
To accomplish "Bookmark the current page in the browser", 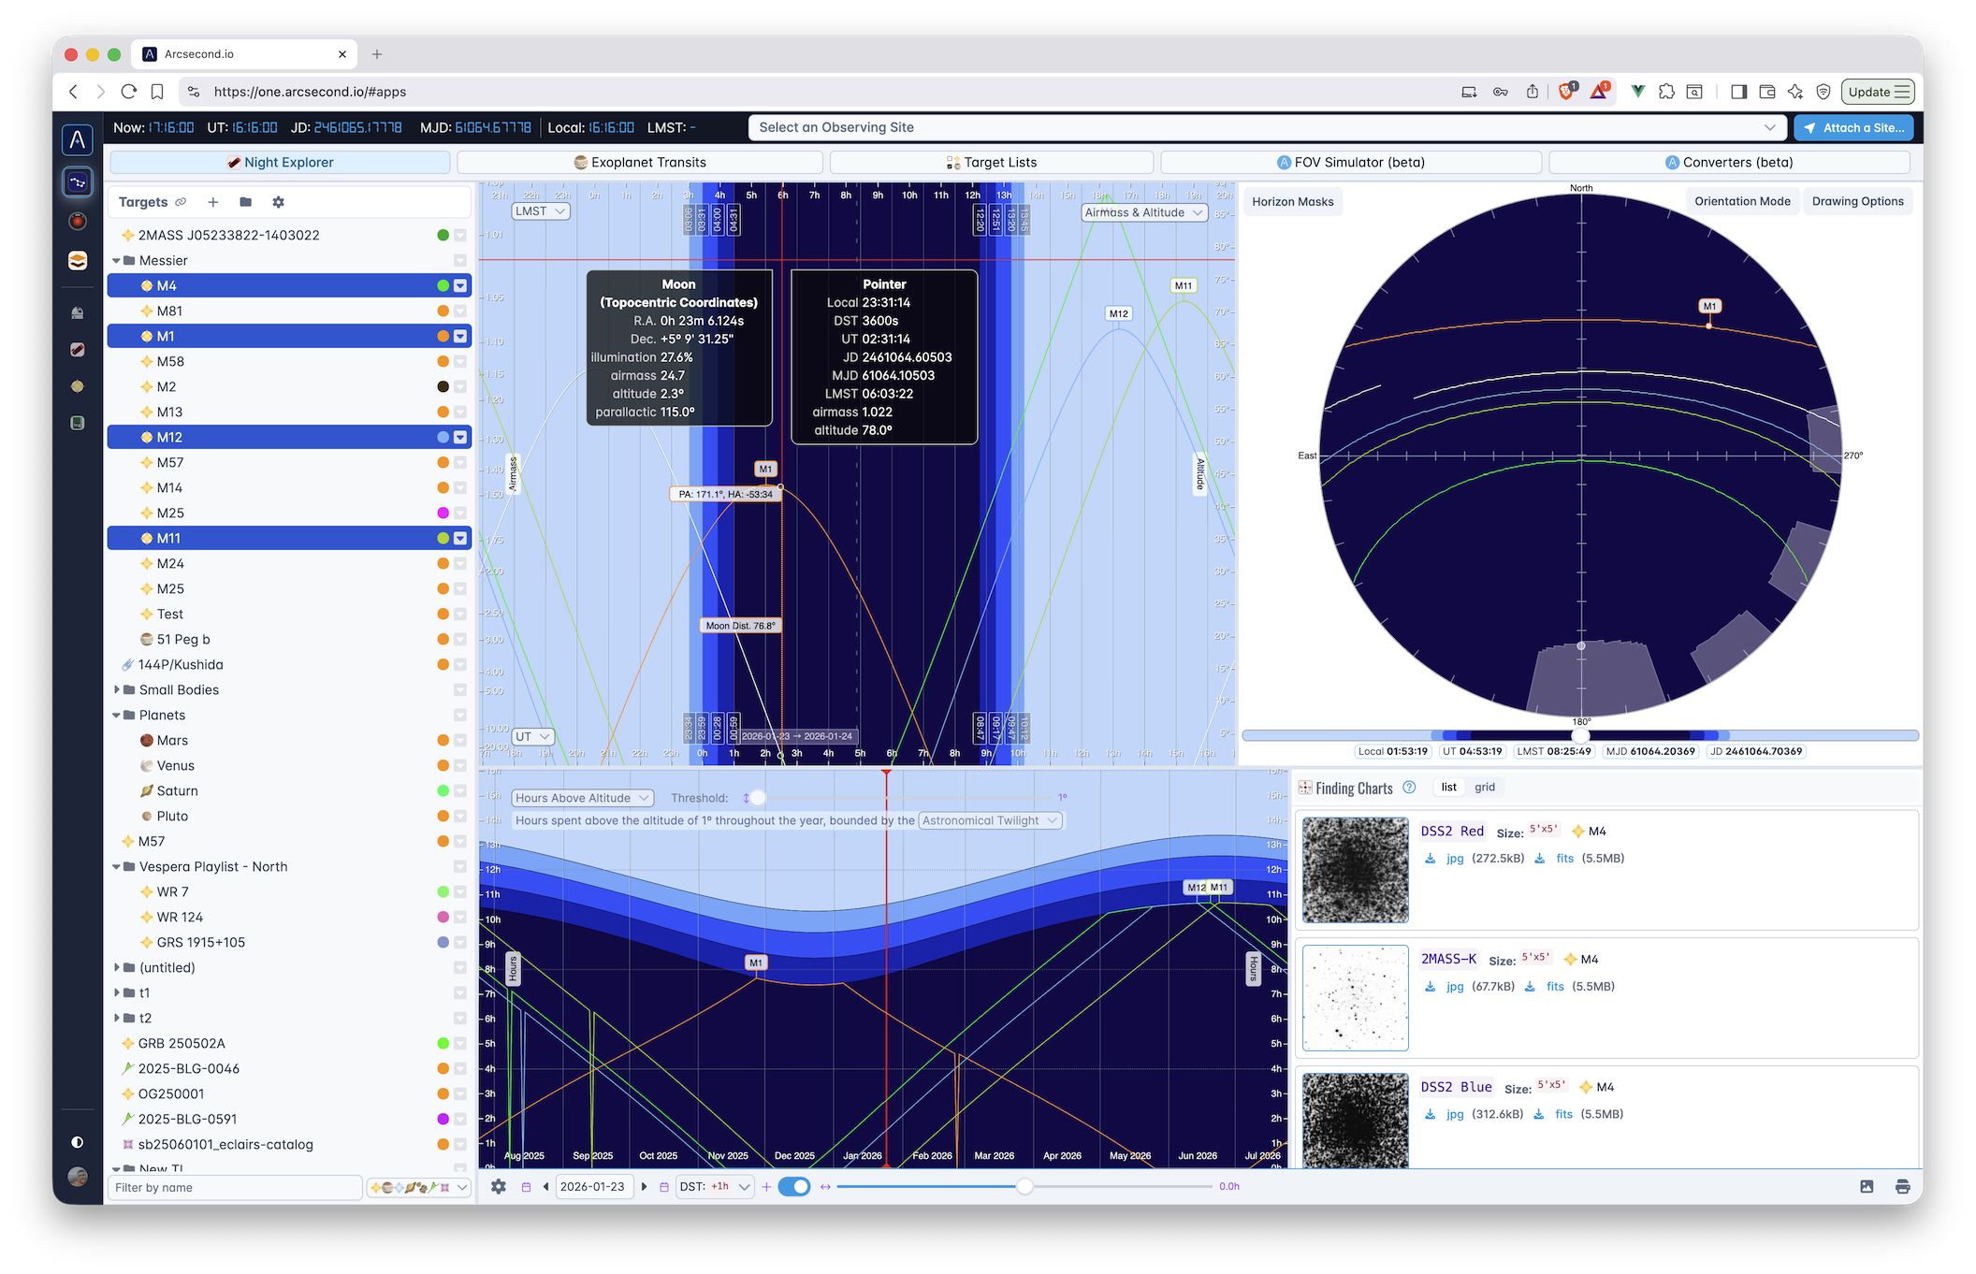I will [x=157, y=92].
